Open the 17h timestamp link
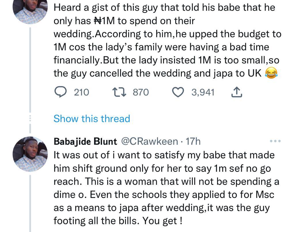Screen dimensions: 295x232 point(193,142)
